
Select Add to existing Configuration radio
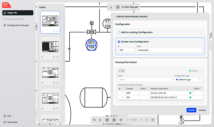119,32
